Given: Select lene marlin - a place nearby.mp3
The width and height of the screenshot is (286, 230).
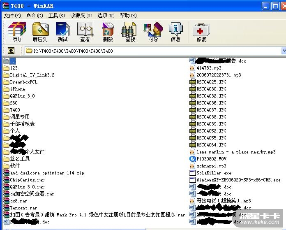Looking at the screenshot, I should [x=233, y=152].
